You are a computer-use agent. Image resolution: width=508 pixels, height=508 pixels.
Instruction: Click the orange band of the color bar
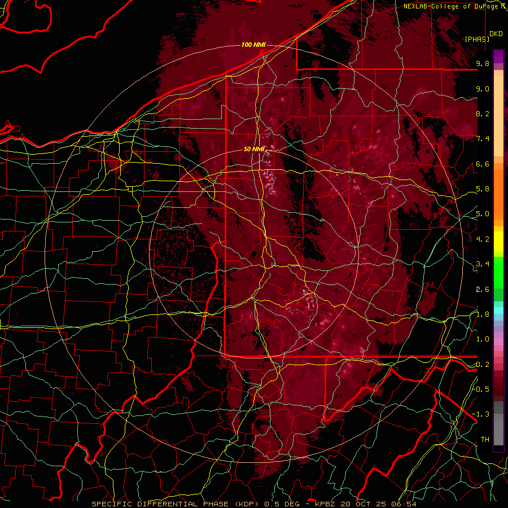[x=498, y=194]
